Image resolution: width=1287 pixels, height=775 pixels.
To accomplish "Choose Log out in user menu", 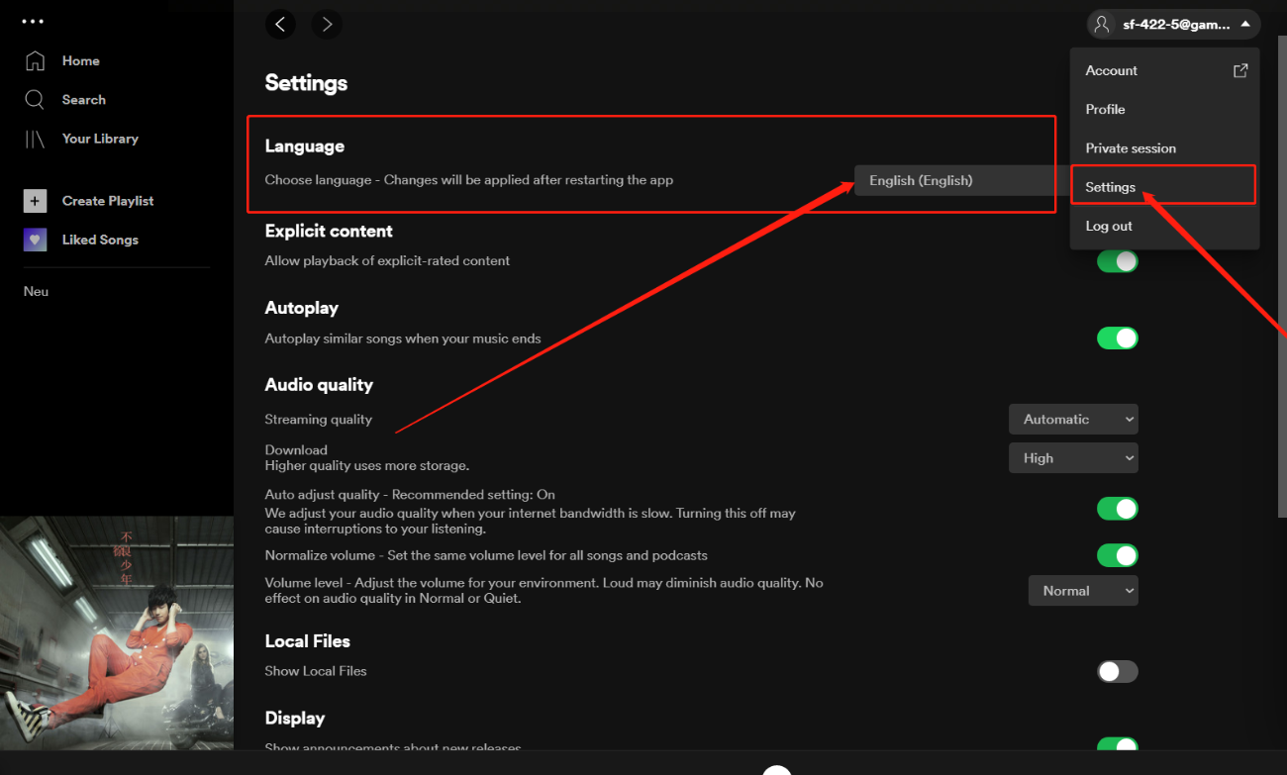I will click(x=1164, y=226).
